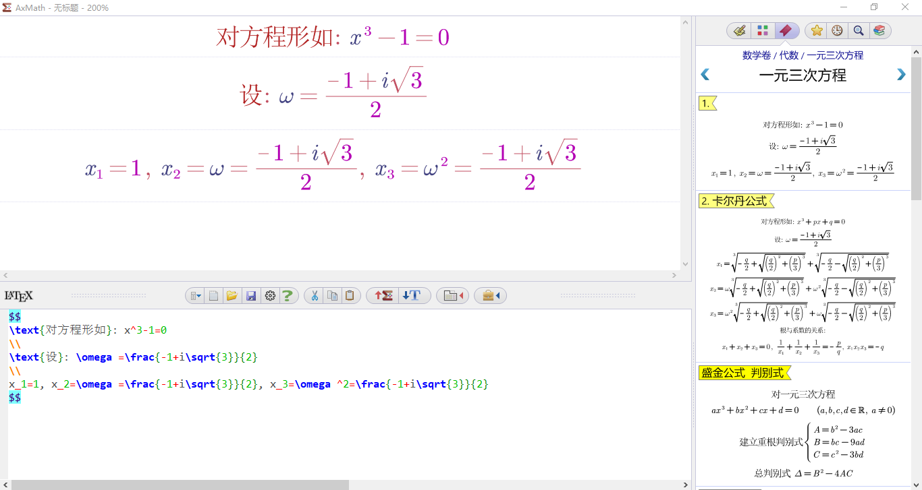This screenshot has height=490, width=922.
Task: Navigate to 数学卷 breadcrumb
Action: pos(757,55)
